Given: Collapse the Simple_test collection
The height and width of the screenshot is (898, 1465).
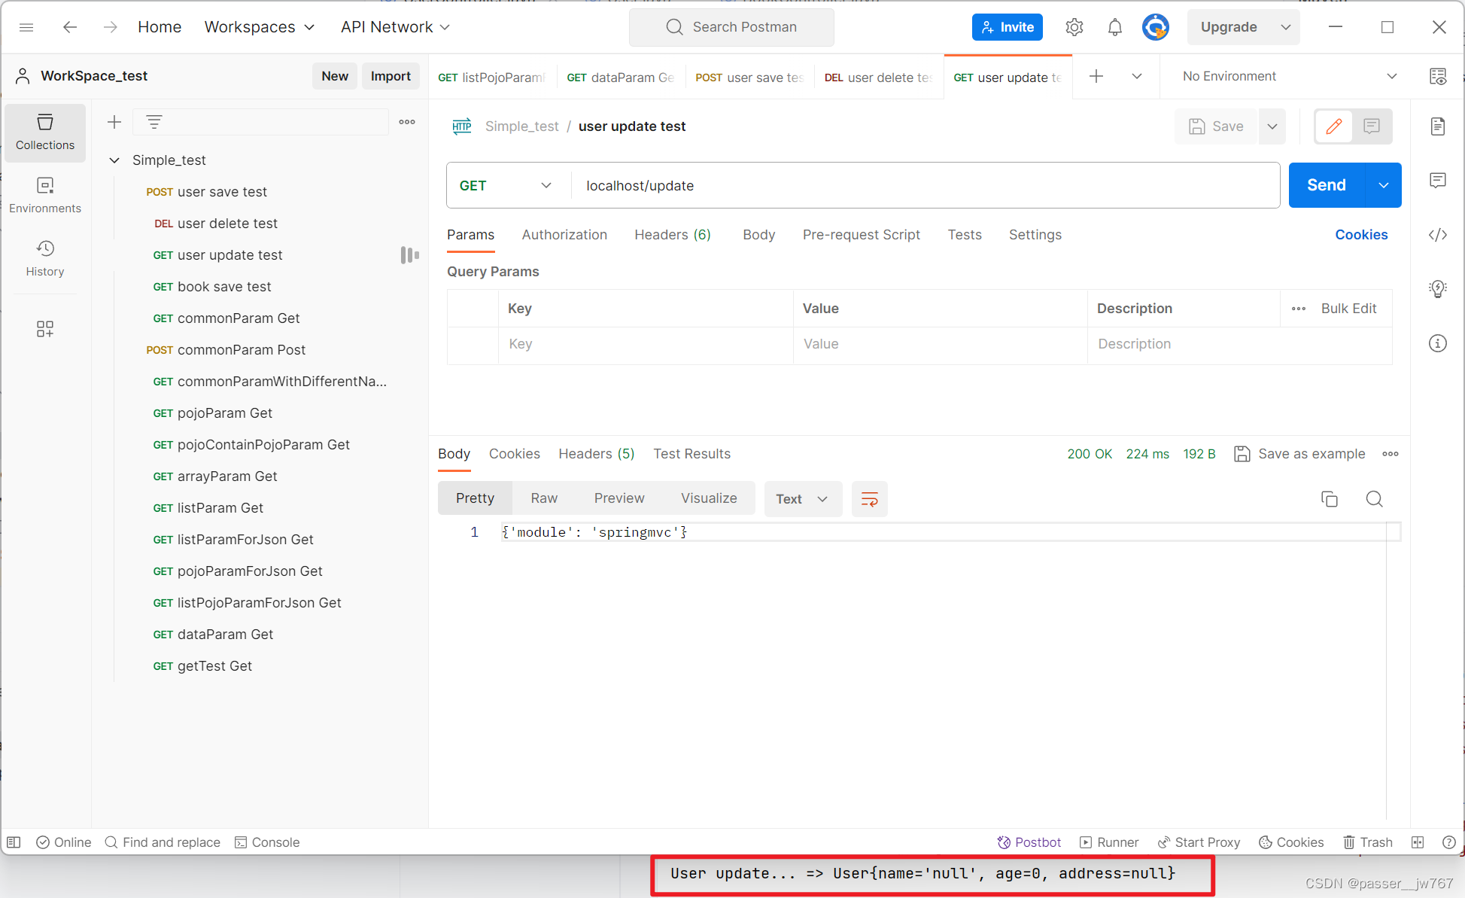Looking at the screenshot, I should click(114, 160).
